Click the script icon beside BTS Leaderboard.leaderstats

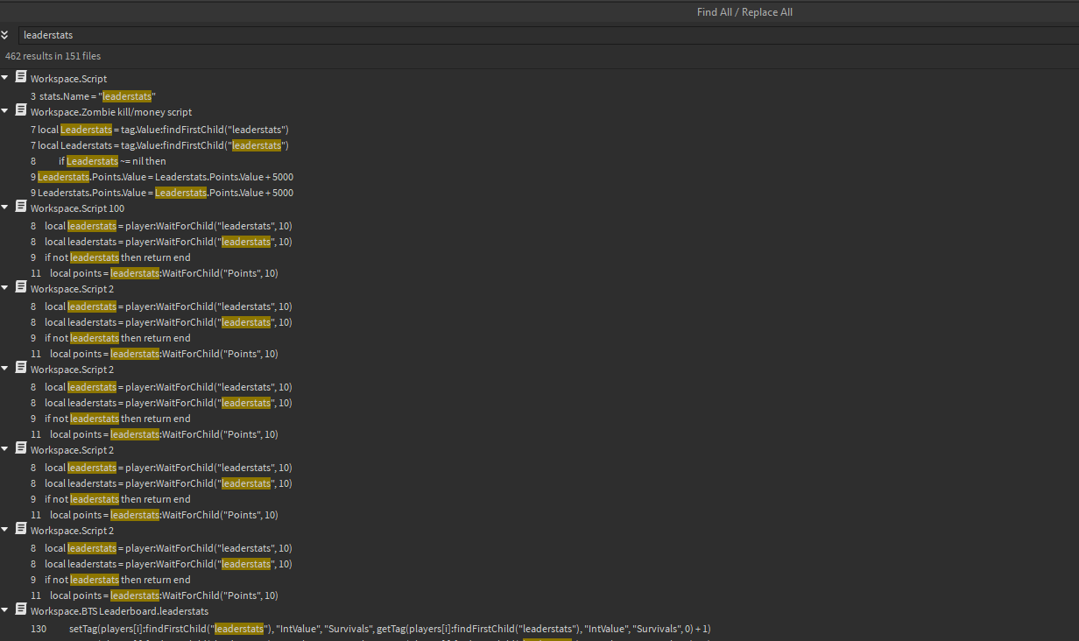[x=21, y=609]
